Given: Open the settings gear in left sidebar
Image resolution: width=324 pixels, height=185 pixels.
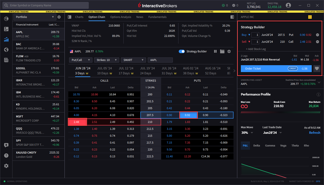Looking at the screenshot, I should click(6, 166).
